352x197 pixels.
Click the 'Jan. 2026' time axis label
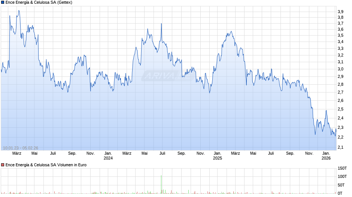pyautogui.click(x=326, y=156)
